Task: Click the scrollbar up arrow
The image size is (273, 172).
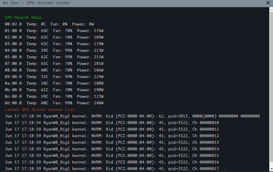Action: [271, 10]
